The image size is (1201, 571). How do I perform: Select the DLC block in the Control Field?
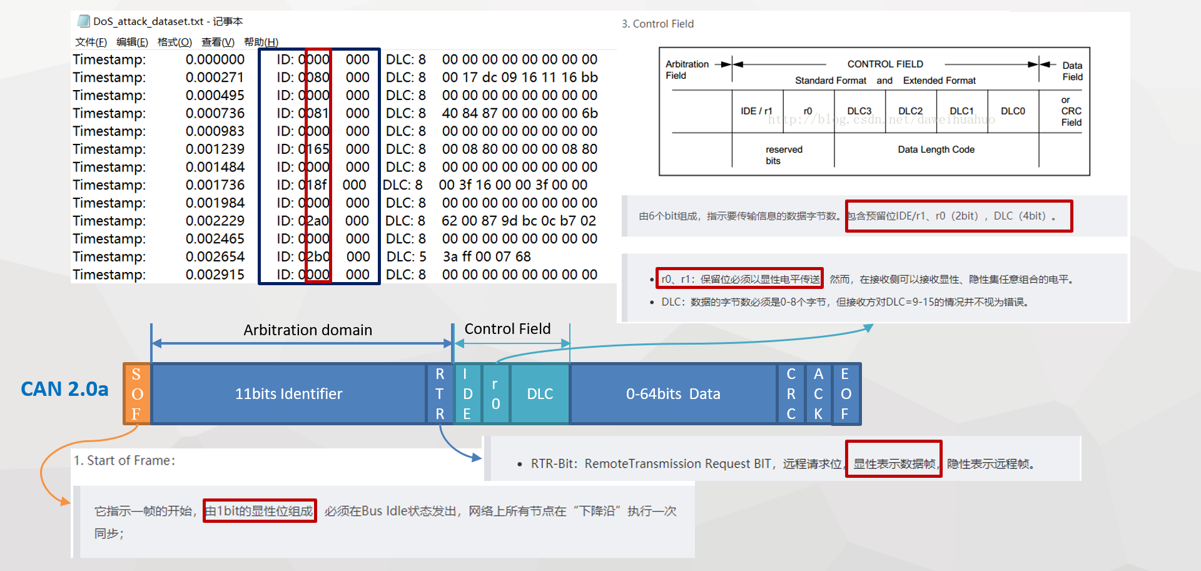(539, 393)
